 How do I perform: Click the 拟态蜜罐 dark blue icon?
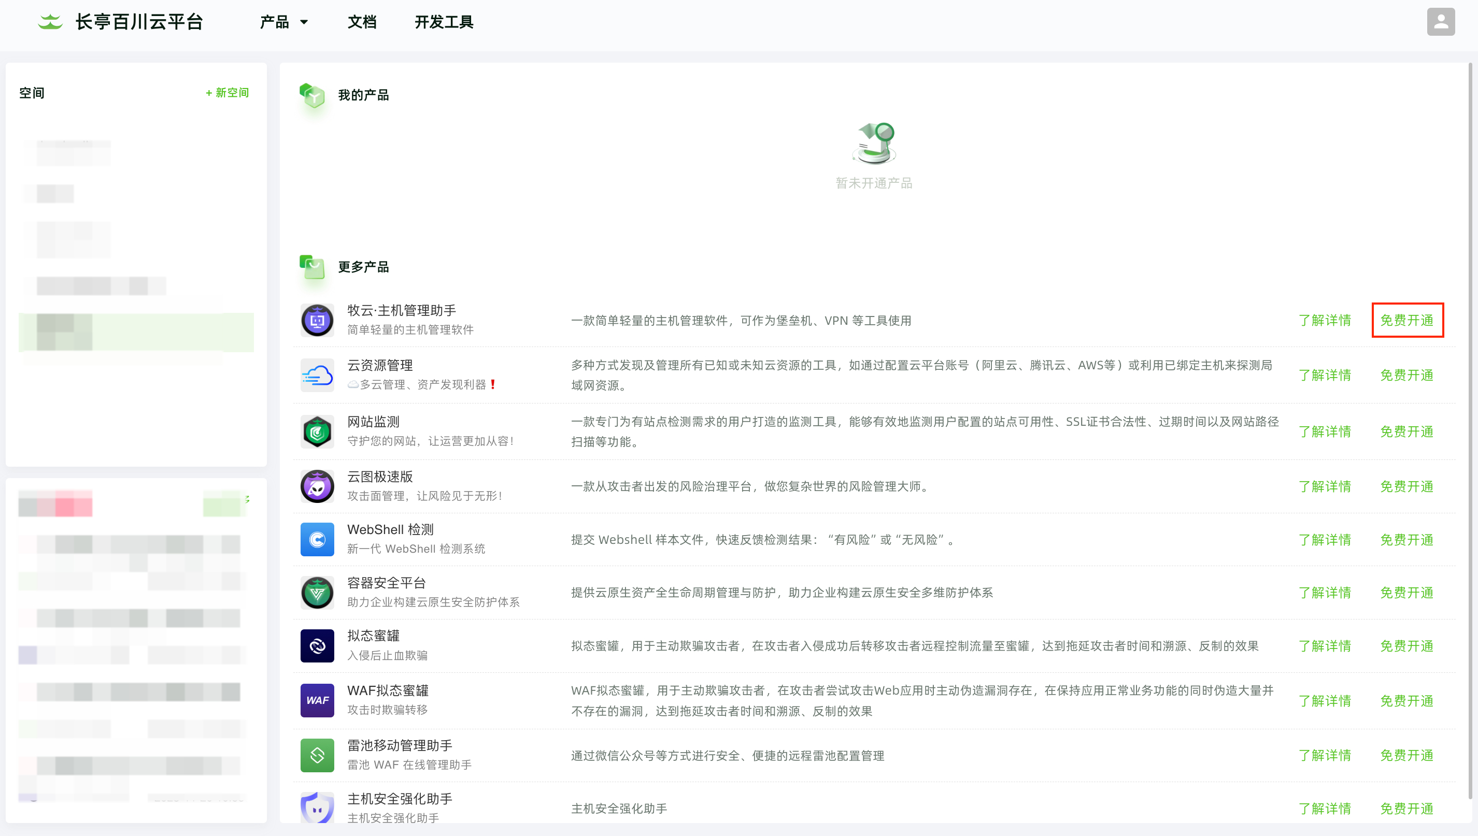pyautogui.click(x=317, y=646)
